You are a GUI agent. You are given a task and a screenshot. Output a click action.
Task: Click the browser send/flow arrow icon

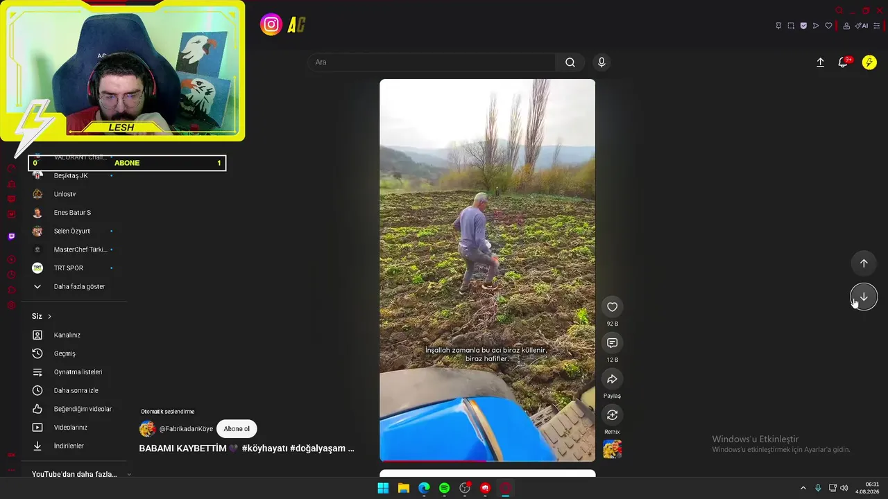816,26
